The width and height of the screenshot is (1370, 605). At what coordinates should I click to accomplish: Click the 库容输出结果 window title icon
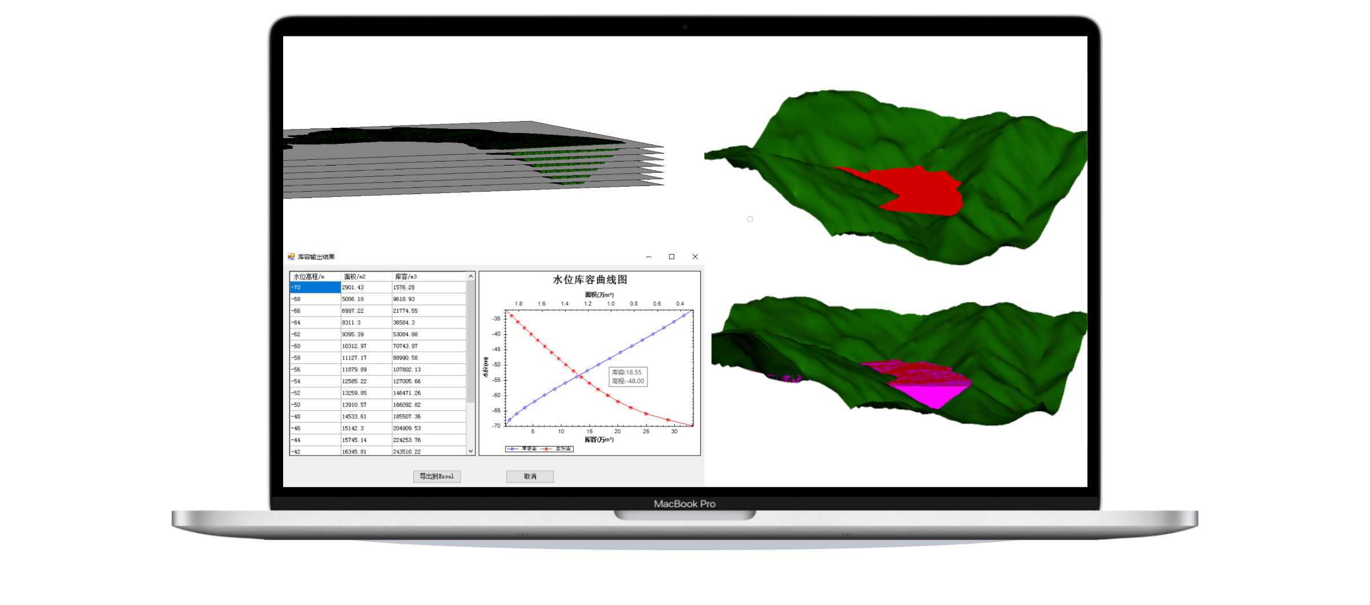(291, 257)
